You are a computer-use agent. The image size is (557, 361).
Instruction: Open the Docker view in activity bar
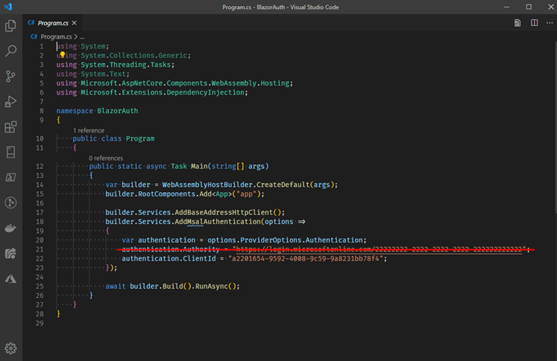pyautogui.click(x=10, y=228)
